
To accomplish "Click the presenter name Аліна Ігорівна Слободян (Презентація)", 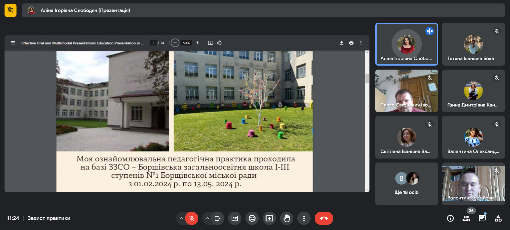I will 85,10.
